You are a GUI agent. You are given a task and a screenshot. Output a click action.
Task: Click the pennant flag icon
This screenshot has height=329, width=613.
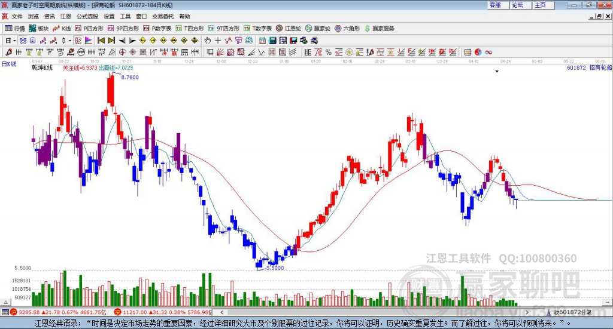(x=89, y=41)
